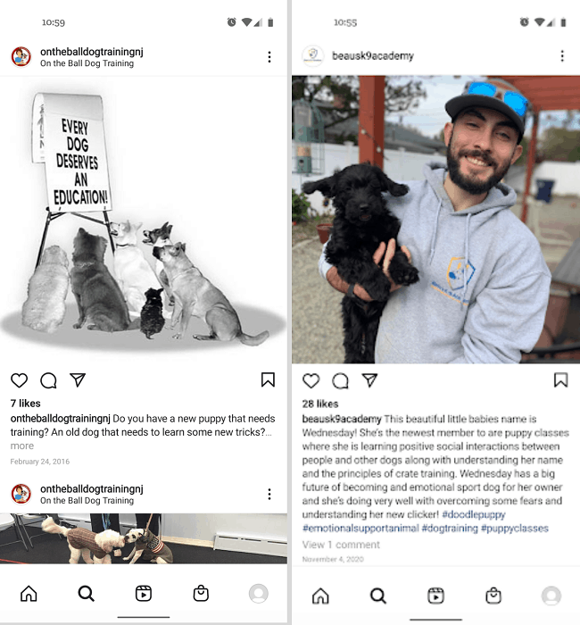Open comments on the Every Dog Deserves post
Viewport: 580px width, 625px height.
48,380
